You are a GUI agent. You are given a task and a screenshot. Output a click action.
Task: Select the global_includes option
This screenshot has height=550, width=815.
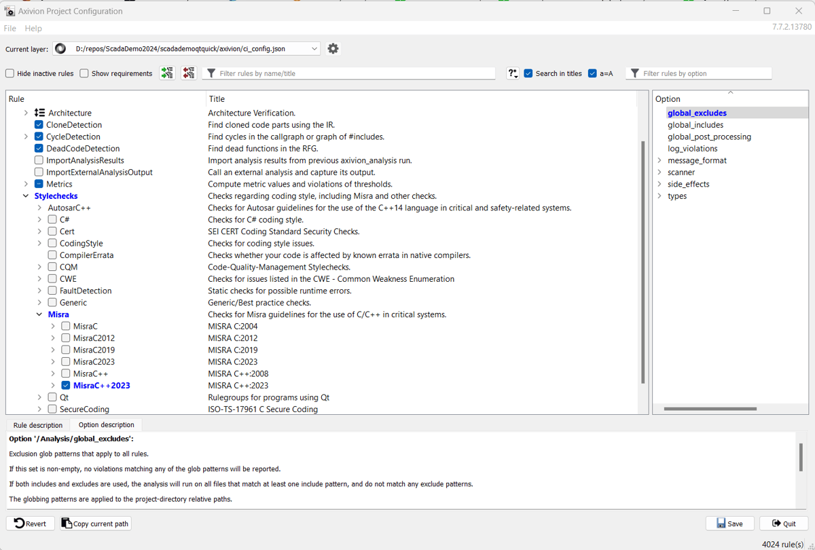695,125
